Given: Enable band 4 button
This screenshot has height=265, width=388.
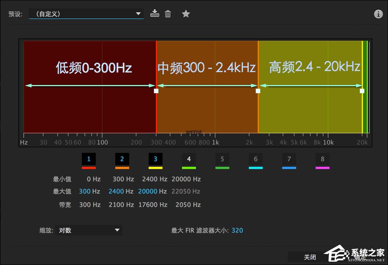Looking at the screenshot, I should pyautogui.click(x=189, y=159).
